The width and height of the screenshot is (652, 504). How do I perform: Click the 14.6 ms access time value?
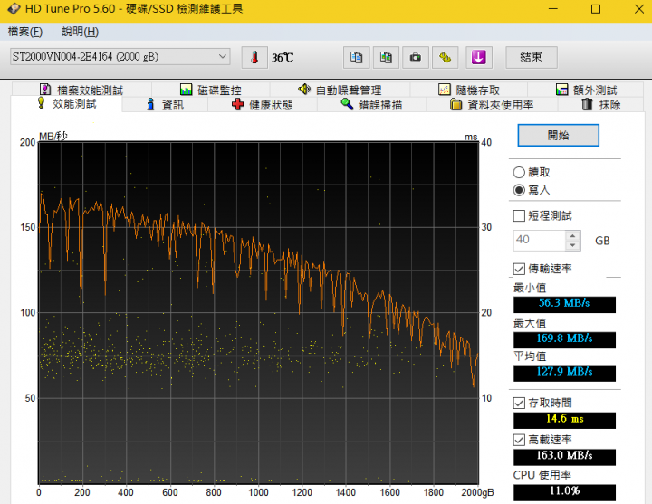pos(564,420)
